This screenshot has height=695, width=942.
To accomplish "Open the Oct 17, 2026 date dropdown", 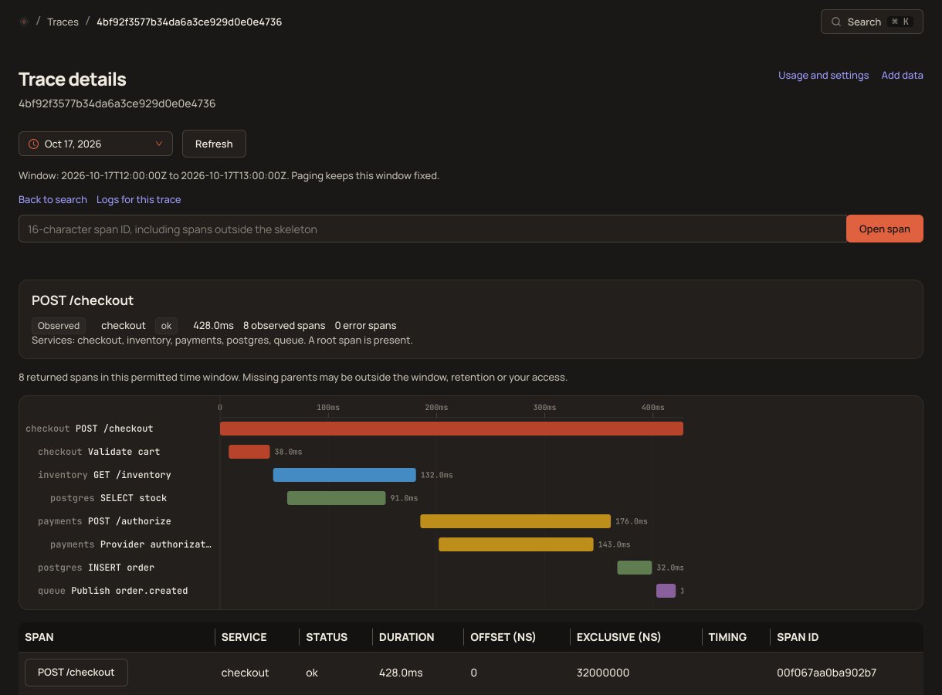I will tap(95, 144).
